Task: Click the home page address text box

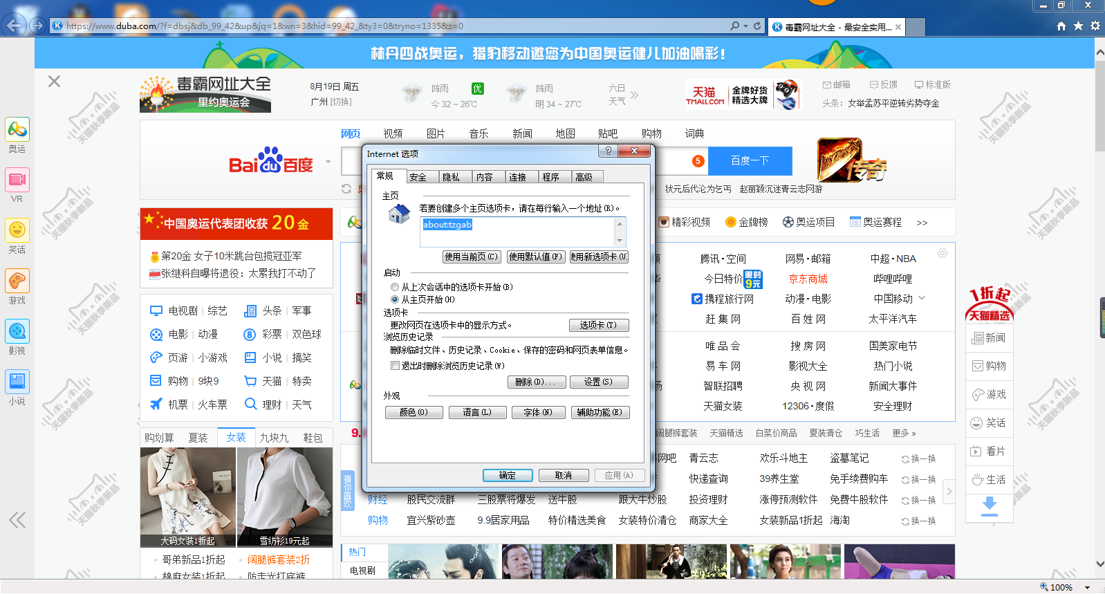Action: (517, 232)
